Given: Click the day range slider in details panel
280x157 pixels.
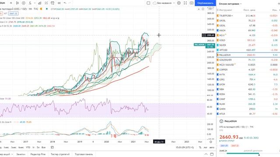Looking at the screenshot, I should [x=250, y=154].
